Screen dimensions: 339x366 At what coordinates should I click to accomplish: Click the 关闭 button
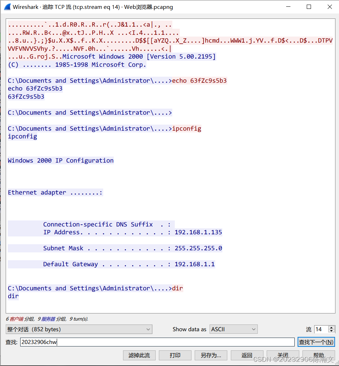(283, 355)
